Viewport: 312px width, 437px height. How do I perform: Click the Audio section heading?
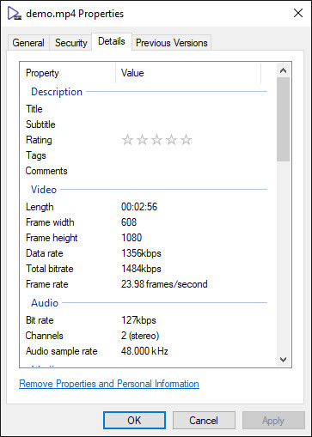45,303
